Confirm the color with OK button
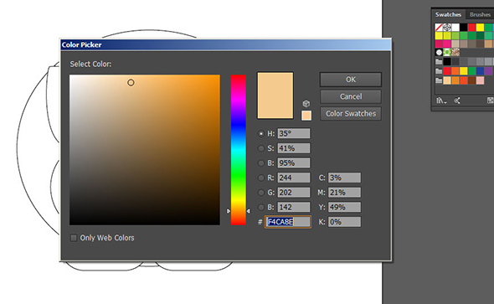 click(351, 80)
